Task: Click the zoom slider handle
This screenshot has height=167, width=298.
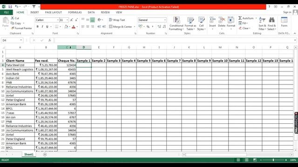Action: click(x=273, y=160)
